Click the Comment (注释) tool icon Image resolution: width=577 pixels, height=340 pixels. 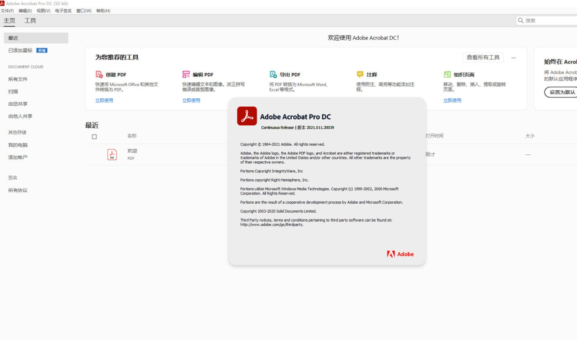360,74
